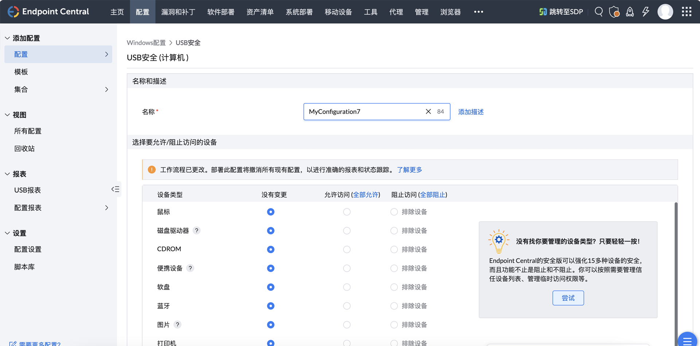
Task: Select 阻止访问 radio for CDROM
Action: pyautogui.click(x=394, y=249)
